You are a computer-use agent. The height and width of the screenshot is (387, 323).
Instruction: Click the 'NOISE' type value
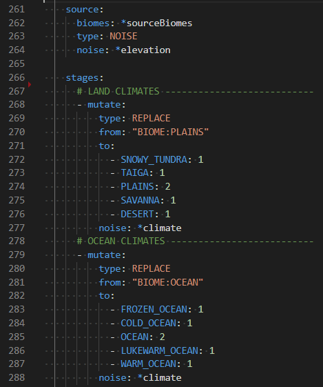coord(123,37)
